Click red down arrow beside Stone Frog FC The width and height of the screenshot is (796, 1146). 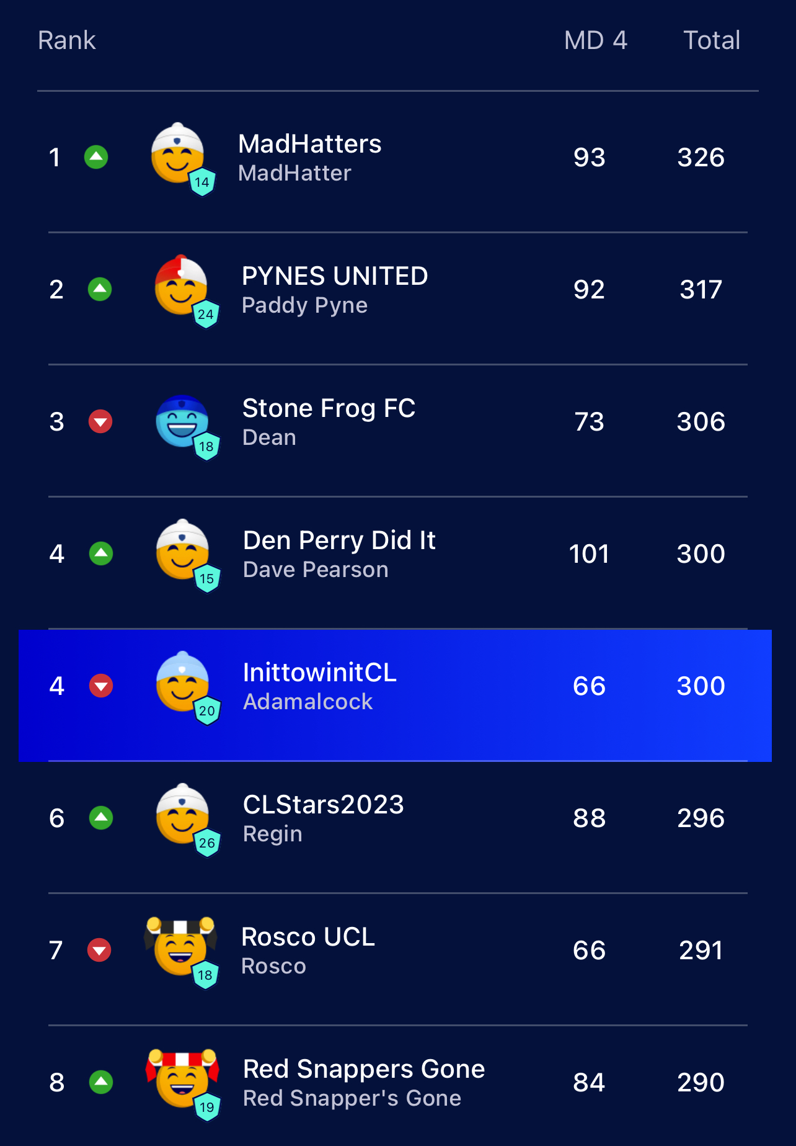pyautogui.click(x=100, y=421)
